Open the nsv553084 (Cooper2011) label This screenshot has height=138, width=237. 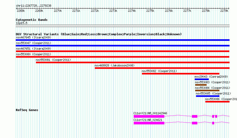pos(213,88)
